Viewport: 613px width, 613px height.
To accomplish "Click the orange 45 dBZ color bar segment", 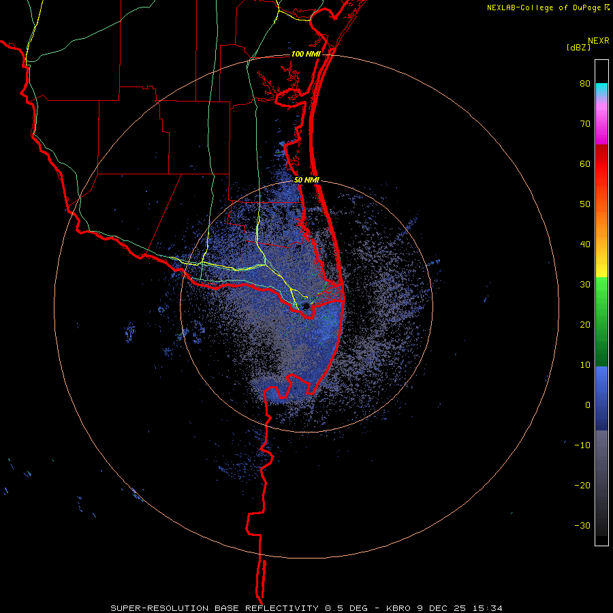I will click(x=601, y=224).
